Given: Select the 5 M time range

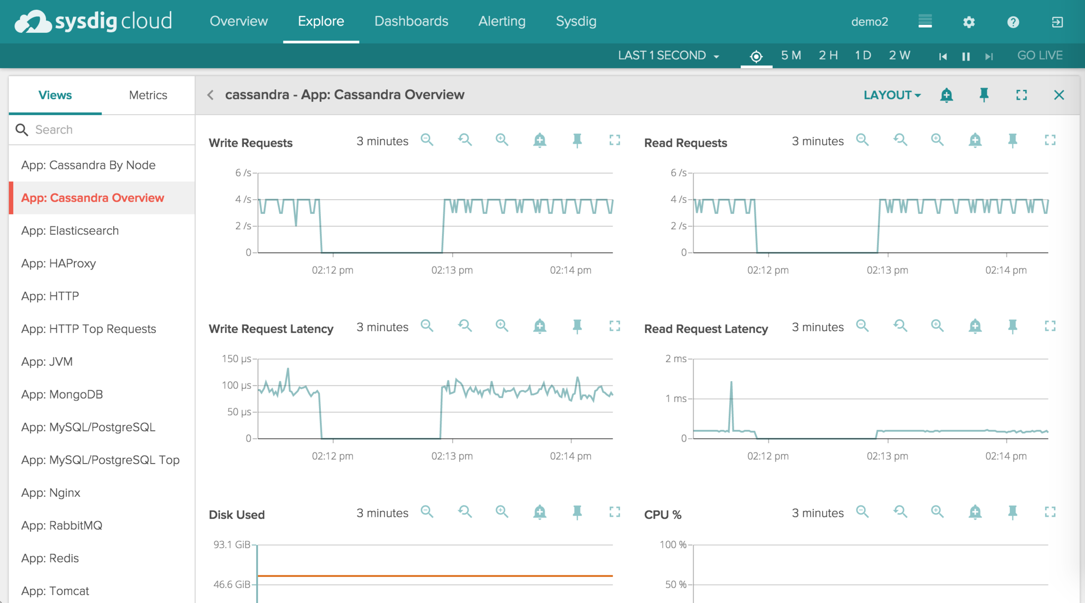Looking at the screenshot, I should 791,56.
